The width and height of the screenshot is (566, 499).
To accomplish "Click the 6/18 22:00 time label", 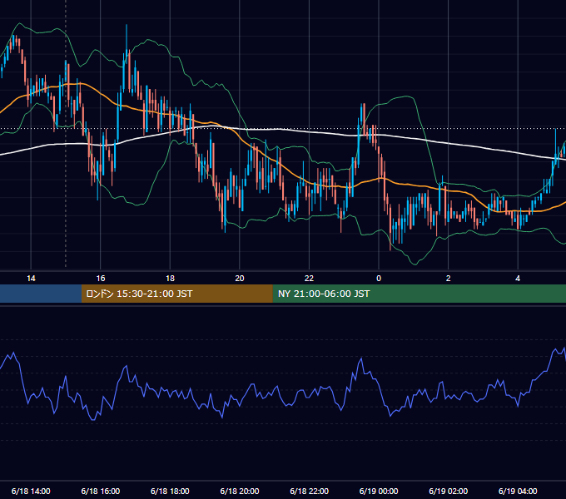I will (x=310, y=491).
